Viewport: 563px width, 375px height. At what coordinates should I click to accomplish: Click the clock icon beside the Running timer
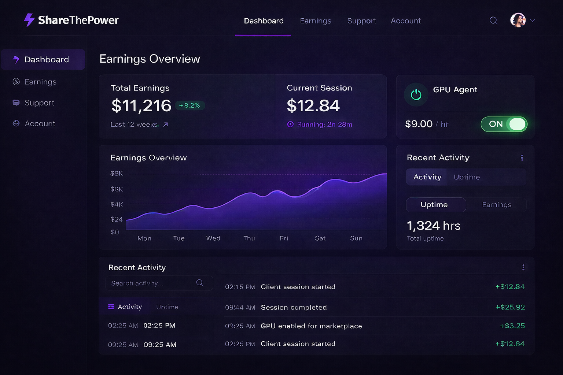[x=290, y=125]
